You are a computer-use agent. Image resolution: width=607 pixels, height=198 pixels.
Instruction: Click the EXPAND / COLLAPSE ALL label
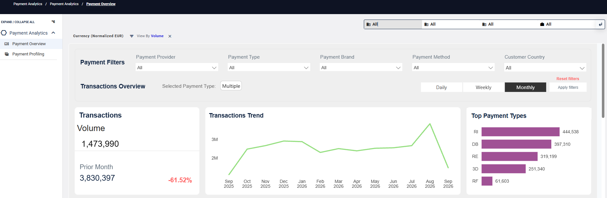pyautogui.click(x=18, y=22)
